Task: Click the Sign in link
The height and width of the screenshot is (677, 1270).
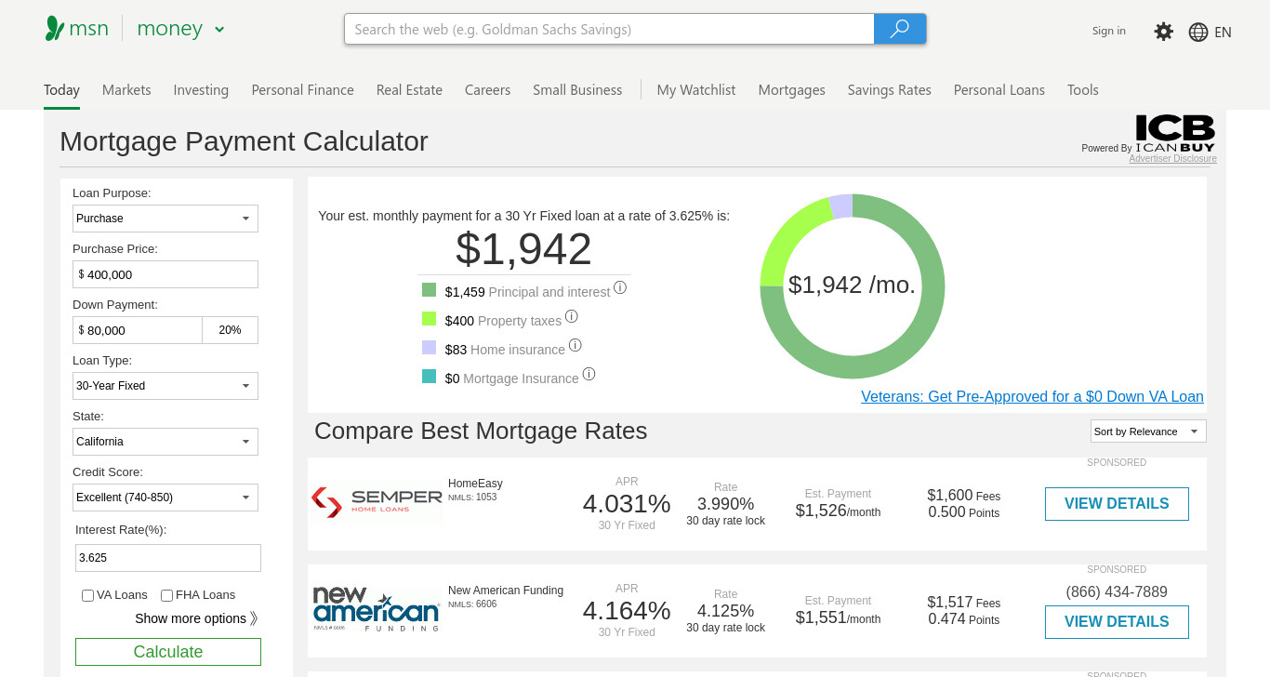Action: pos(1109,31)
